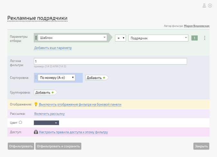Select the Цвет radio button
This screenshot has height=157, width=217.
[21, 122]
